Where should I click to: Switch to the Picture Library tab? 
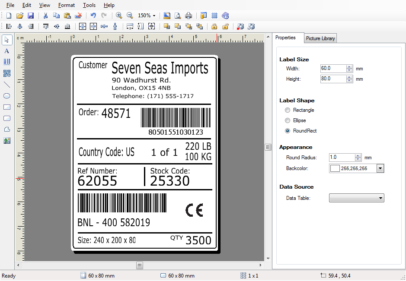click(320, 38)
